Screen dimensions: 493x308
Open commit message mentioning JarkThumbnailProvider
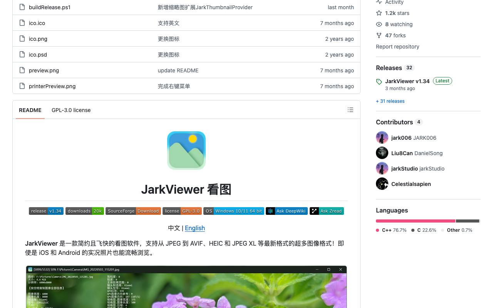pyautogui.click(x=205, y=7)
